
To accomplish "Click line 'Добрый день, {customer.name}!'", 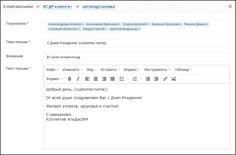I will point(77,89).
